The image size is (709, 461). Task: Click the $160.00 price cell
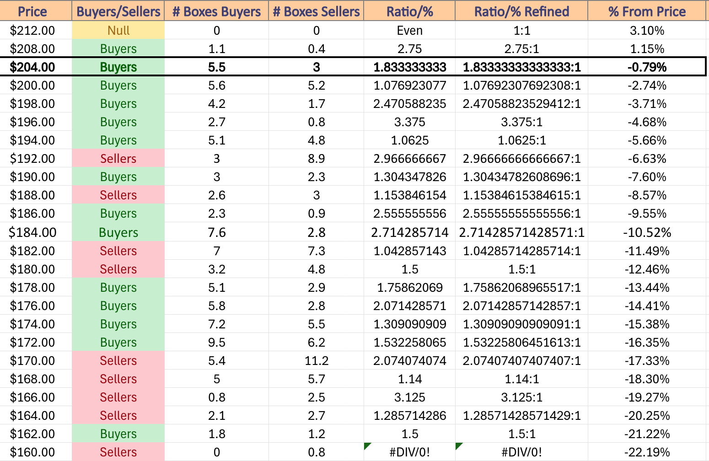(36, 452)
